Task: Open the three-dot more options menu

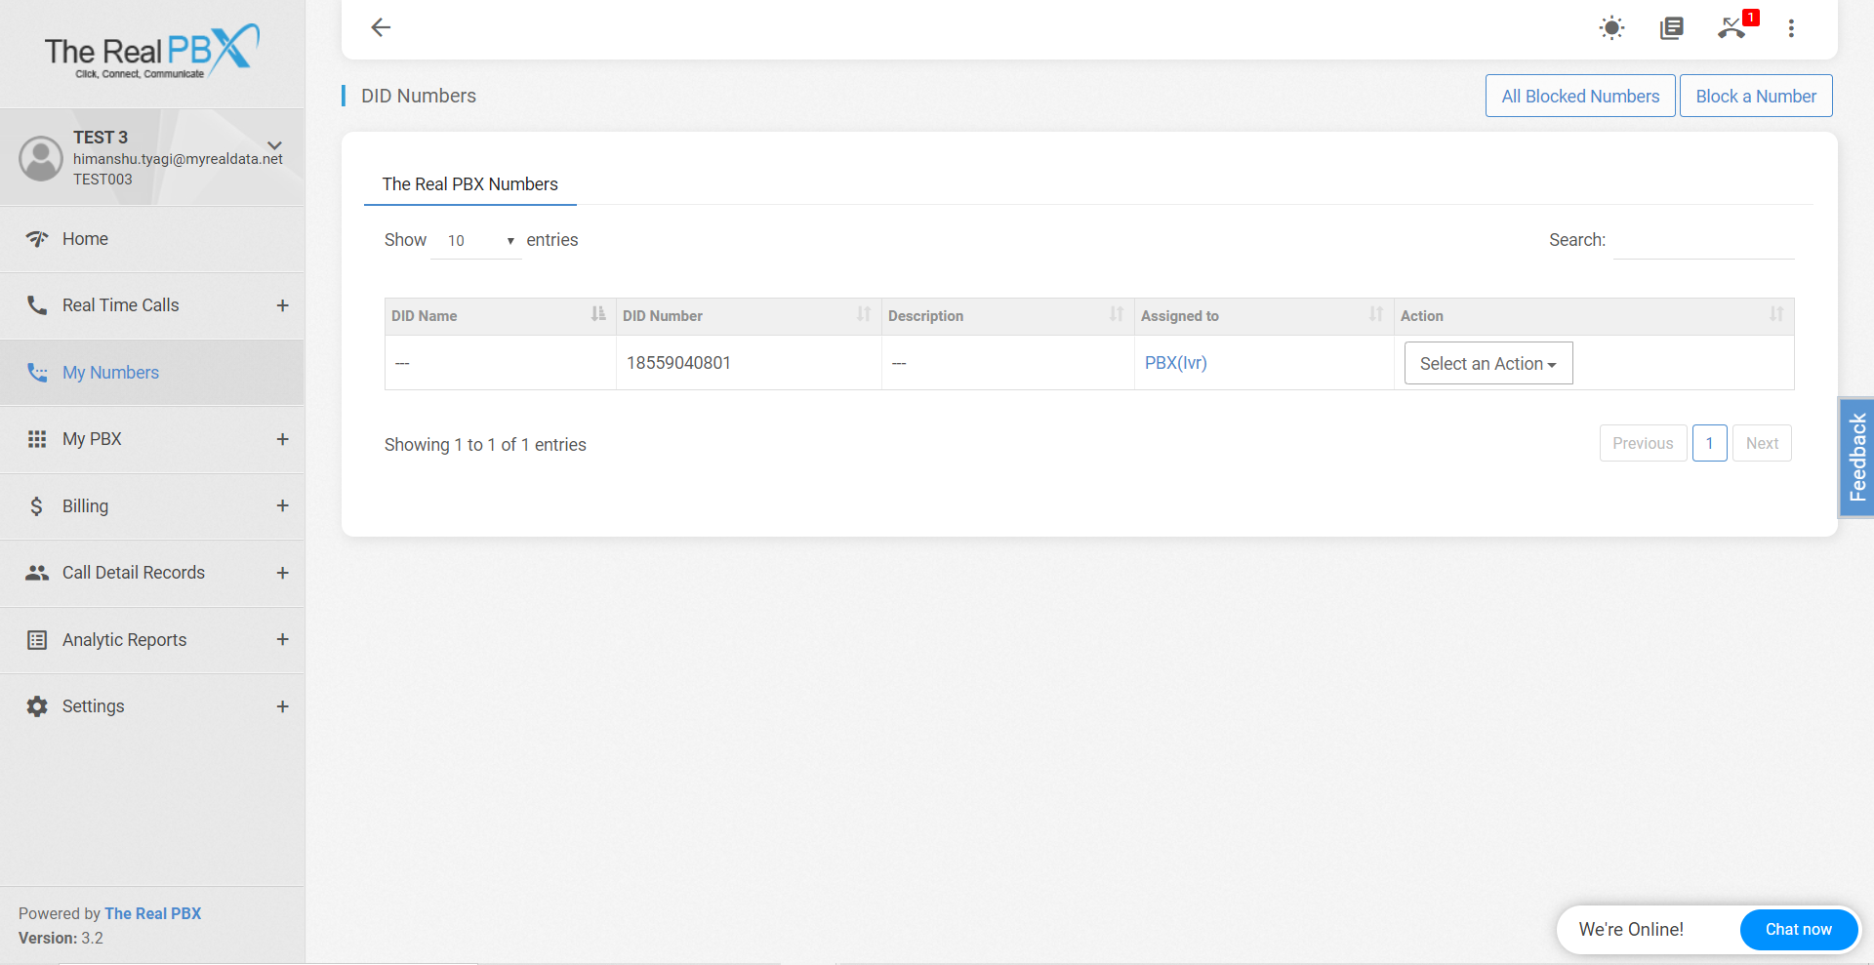Action: tap(1791, 28)
